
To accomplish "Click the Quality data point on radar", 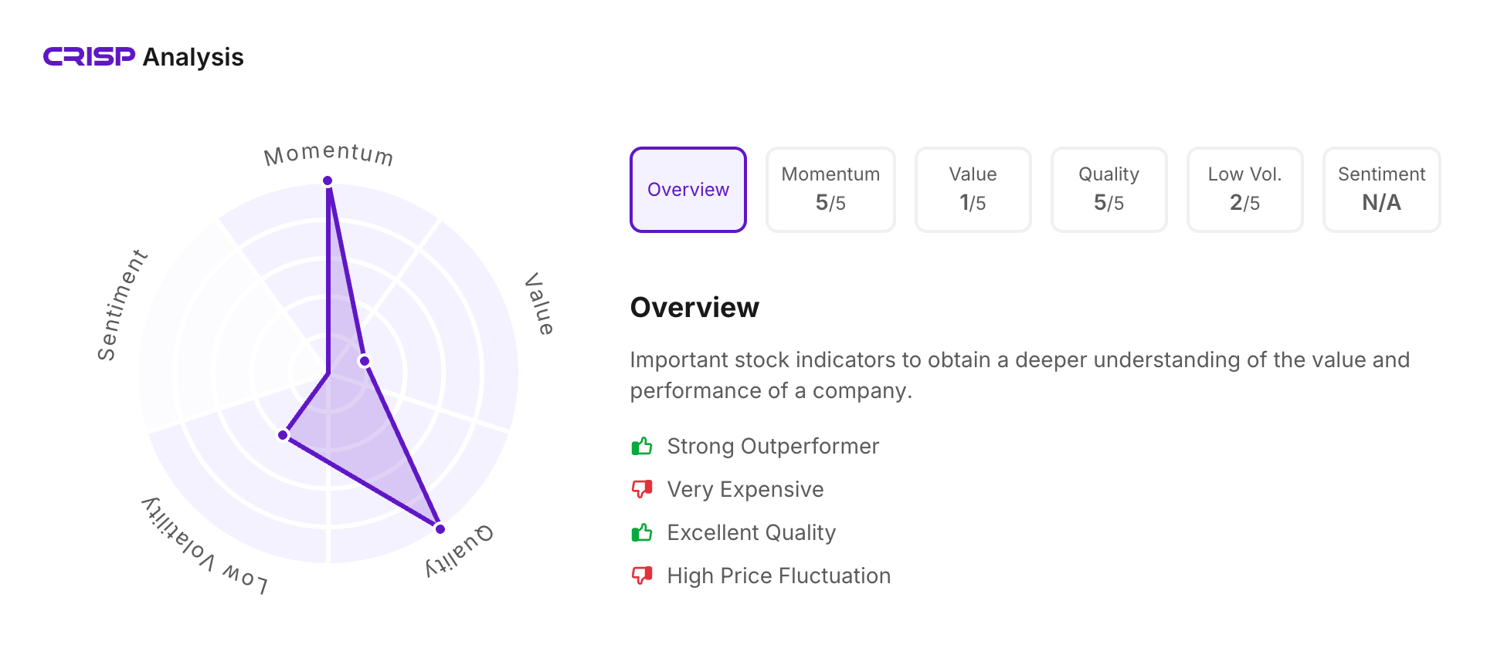I will [440, 528].
